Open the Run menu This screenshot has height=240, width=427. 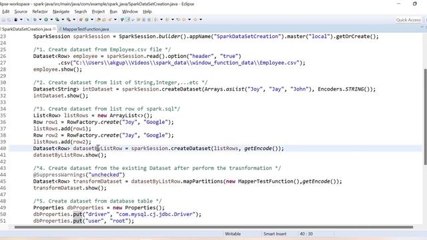coord(113,11)
